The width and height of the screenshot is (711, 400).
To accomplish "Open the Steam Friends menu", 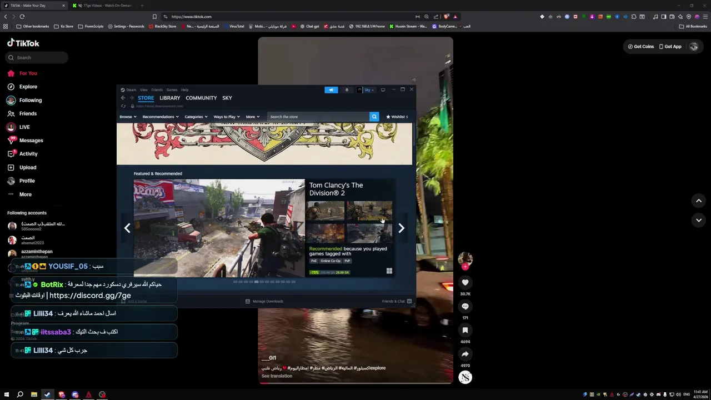I will [157, 89].
